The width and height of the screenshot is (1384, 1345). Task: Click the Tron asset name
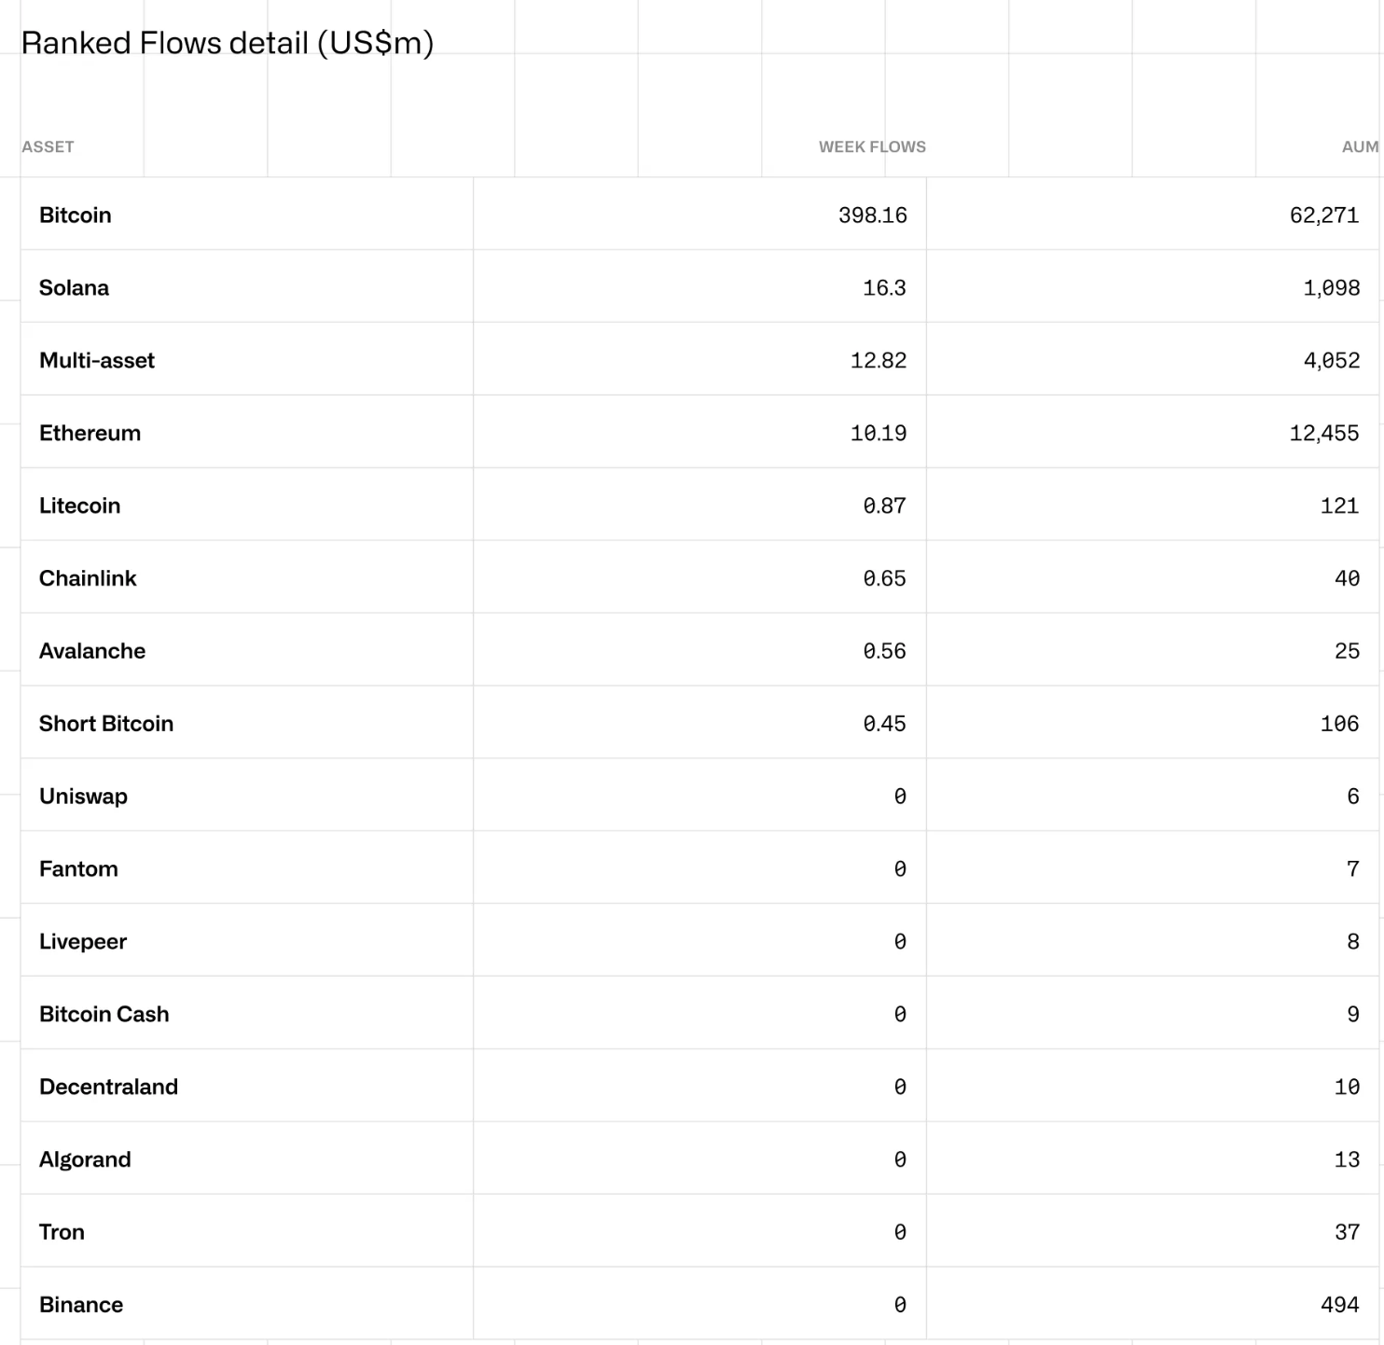62,1233
